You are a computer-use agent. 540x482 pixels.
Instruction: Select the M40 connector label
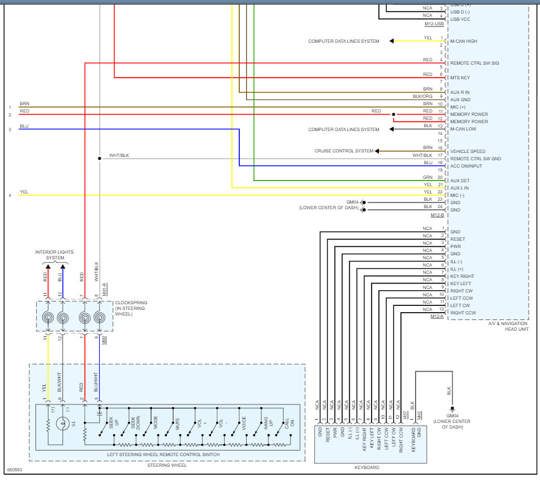click(x=419, y=415)
